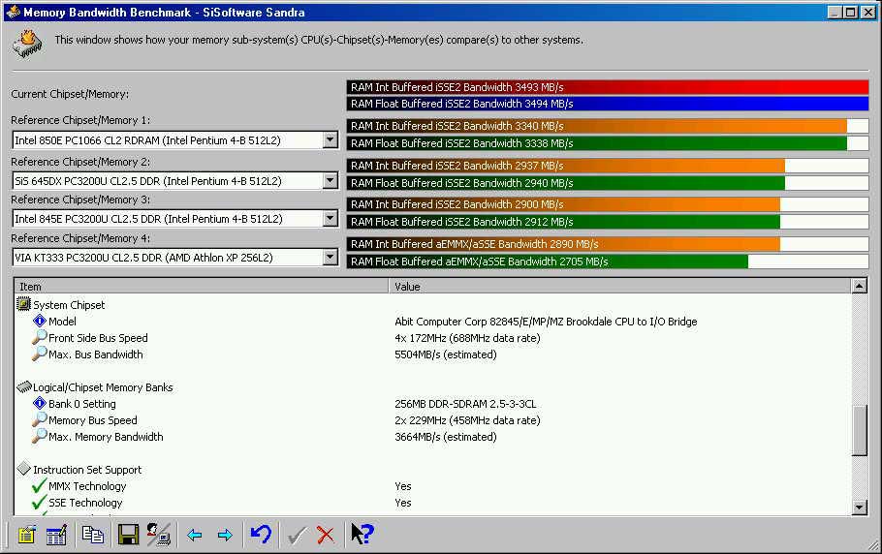882x554 pixels.
Task: Click the Sandra title bar application icon
Action: point(13,12)
